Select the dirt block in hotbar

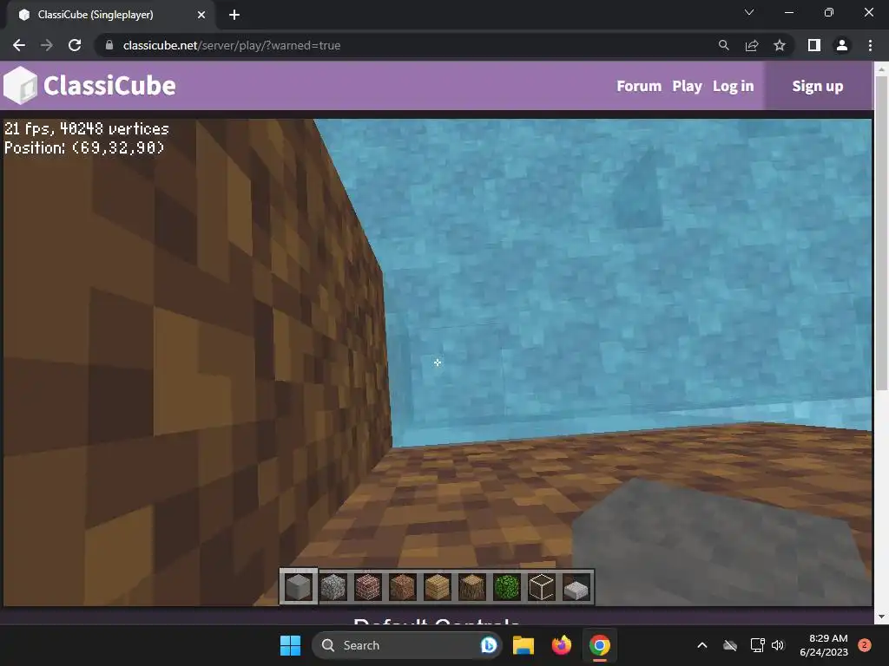[x=403, y=587]
